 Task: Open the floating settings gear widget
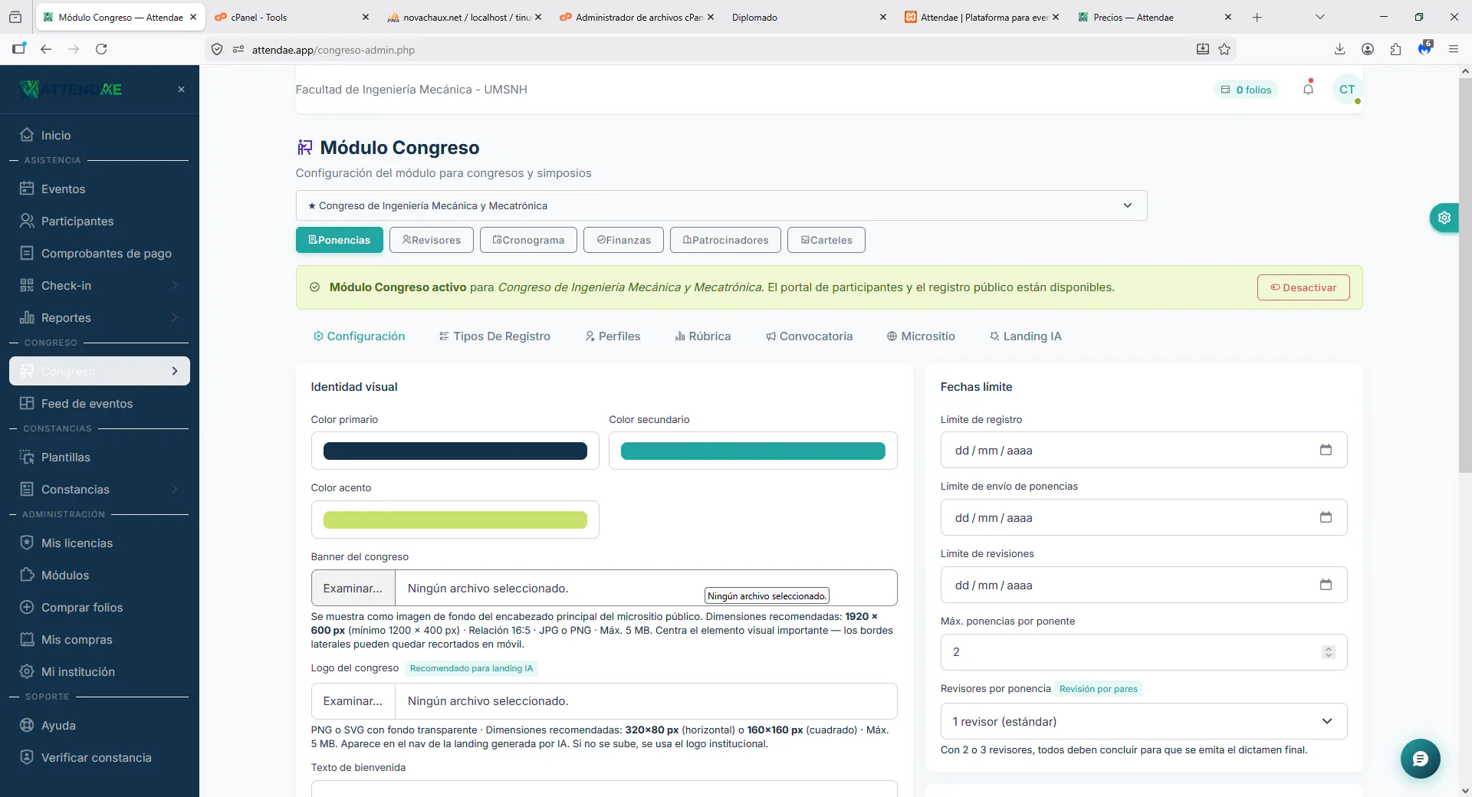(x=1444, y=218)
